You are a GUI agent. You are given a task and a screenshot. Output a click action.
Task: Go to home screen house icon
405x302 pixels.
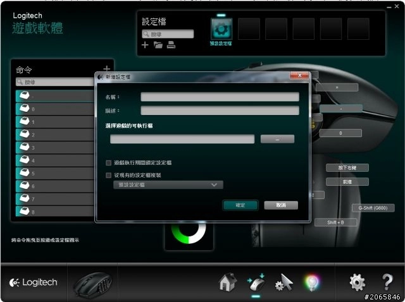pyautogui.click(x=228, y=282)
